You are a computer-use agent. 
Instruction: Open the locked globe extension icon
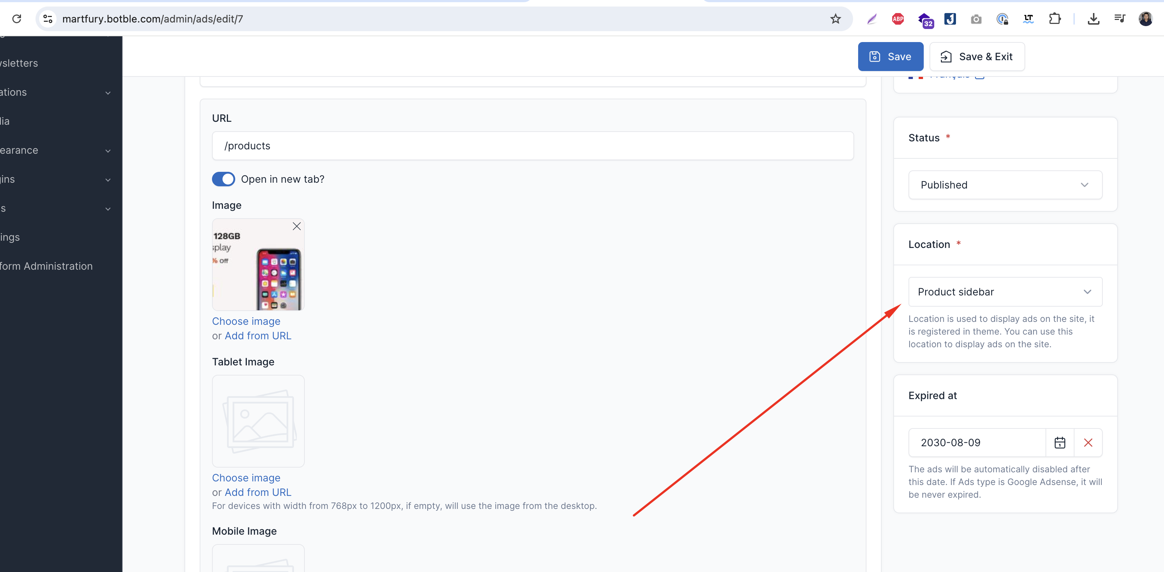(1002, 18)
